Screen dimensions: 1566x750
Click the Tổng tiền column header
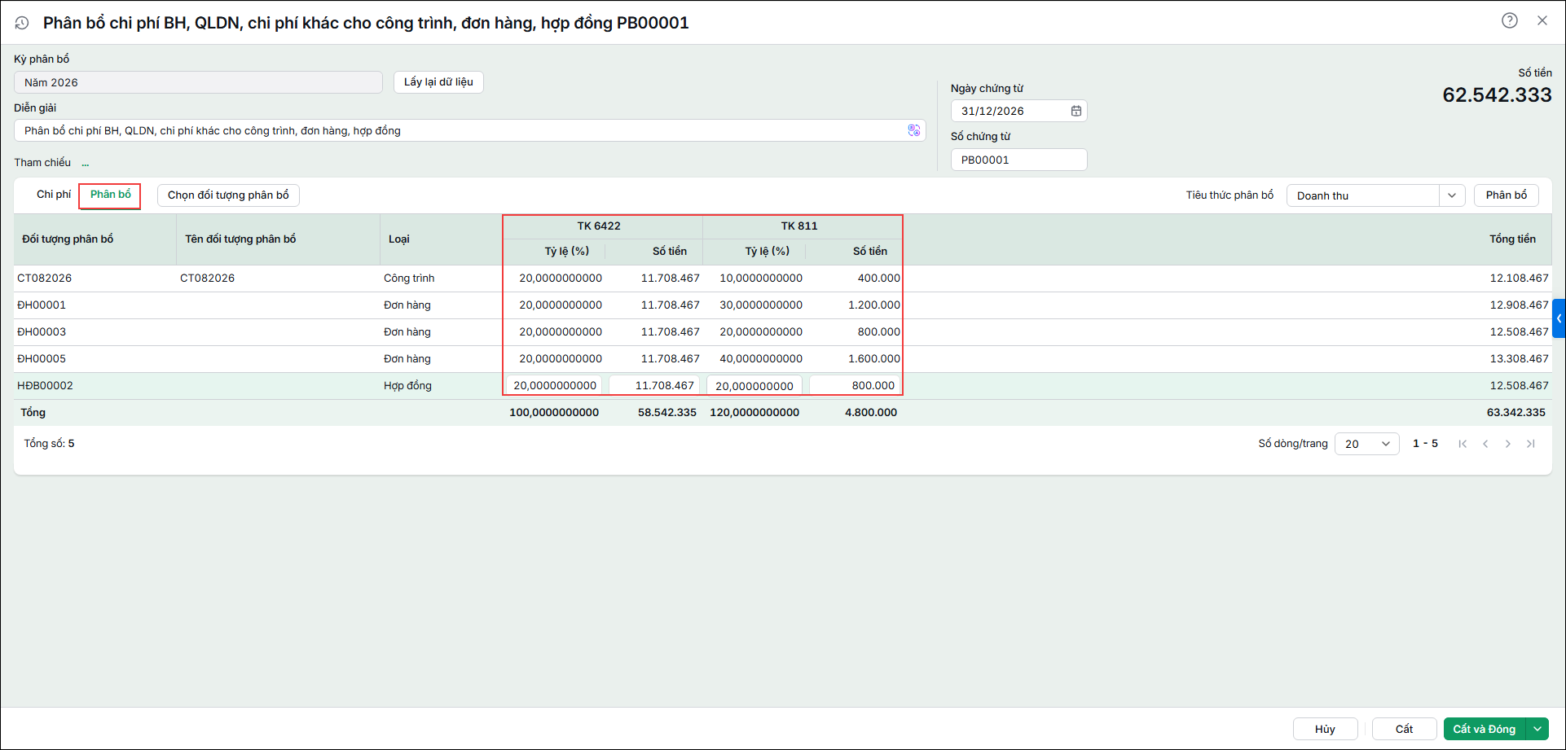1513,239
